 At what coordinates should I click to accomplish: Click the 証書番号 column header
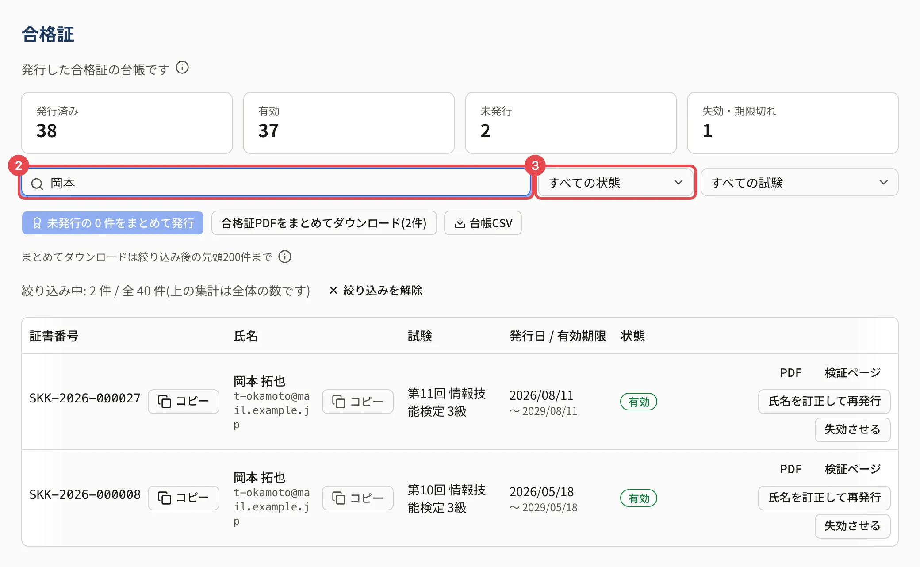click(54, 336)
